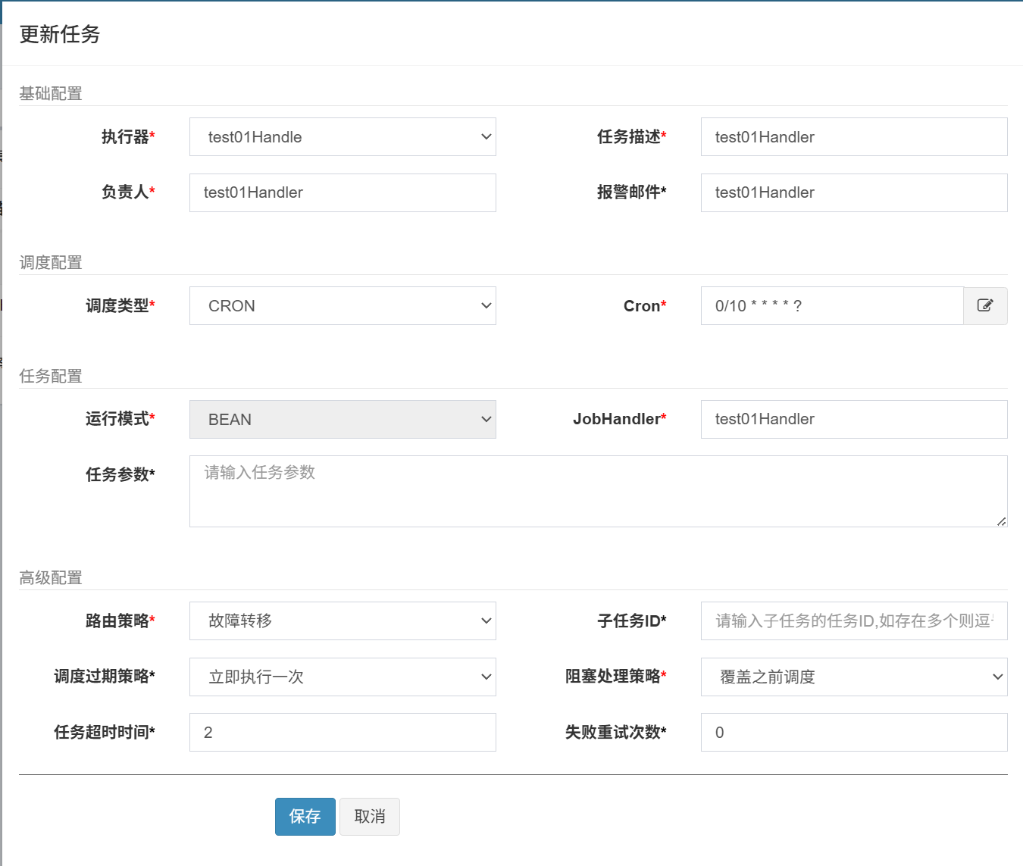Image resolution: width=1023 pixels, height=866 pixels.
Task: Click the Cron expression text field
Action: (x=831, y=306)
